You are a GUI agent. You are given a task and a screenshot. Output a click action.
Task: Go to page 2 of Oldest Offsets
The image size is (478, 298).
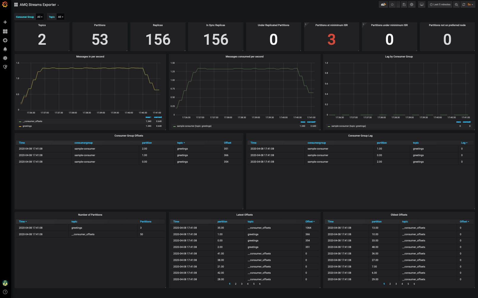pos(390,284)
